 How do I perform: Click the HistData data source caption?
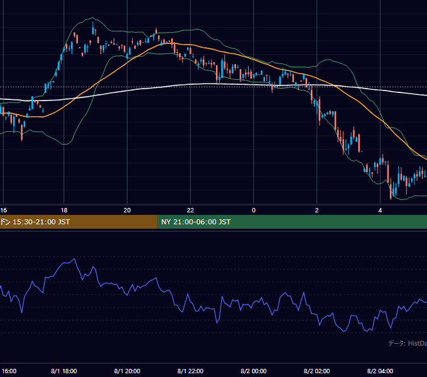coord(408,343)
